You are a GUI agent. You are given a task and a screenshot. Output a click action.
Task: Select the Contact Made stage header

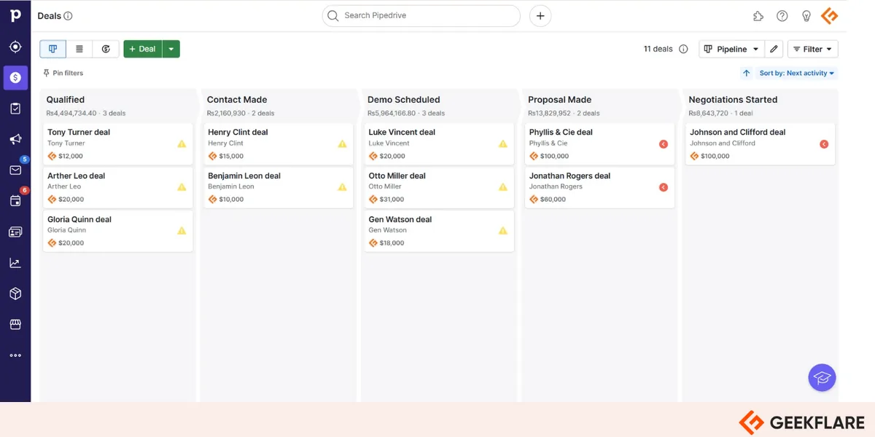(237, 100)
